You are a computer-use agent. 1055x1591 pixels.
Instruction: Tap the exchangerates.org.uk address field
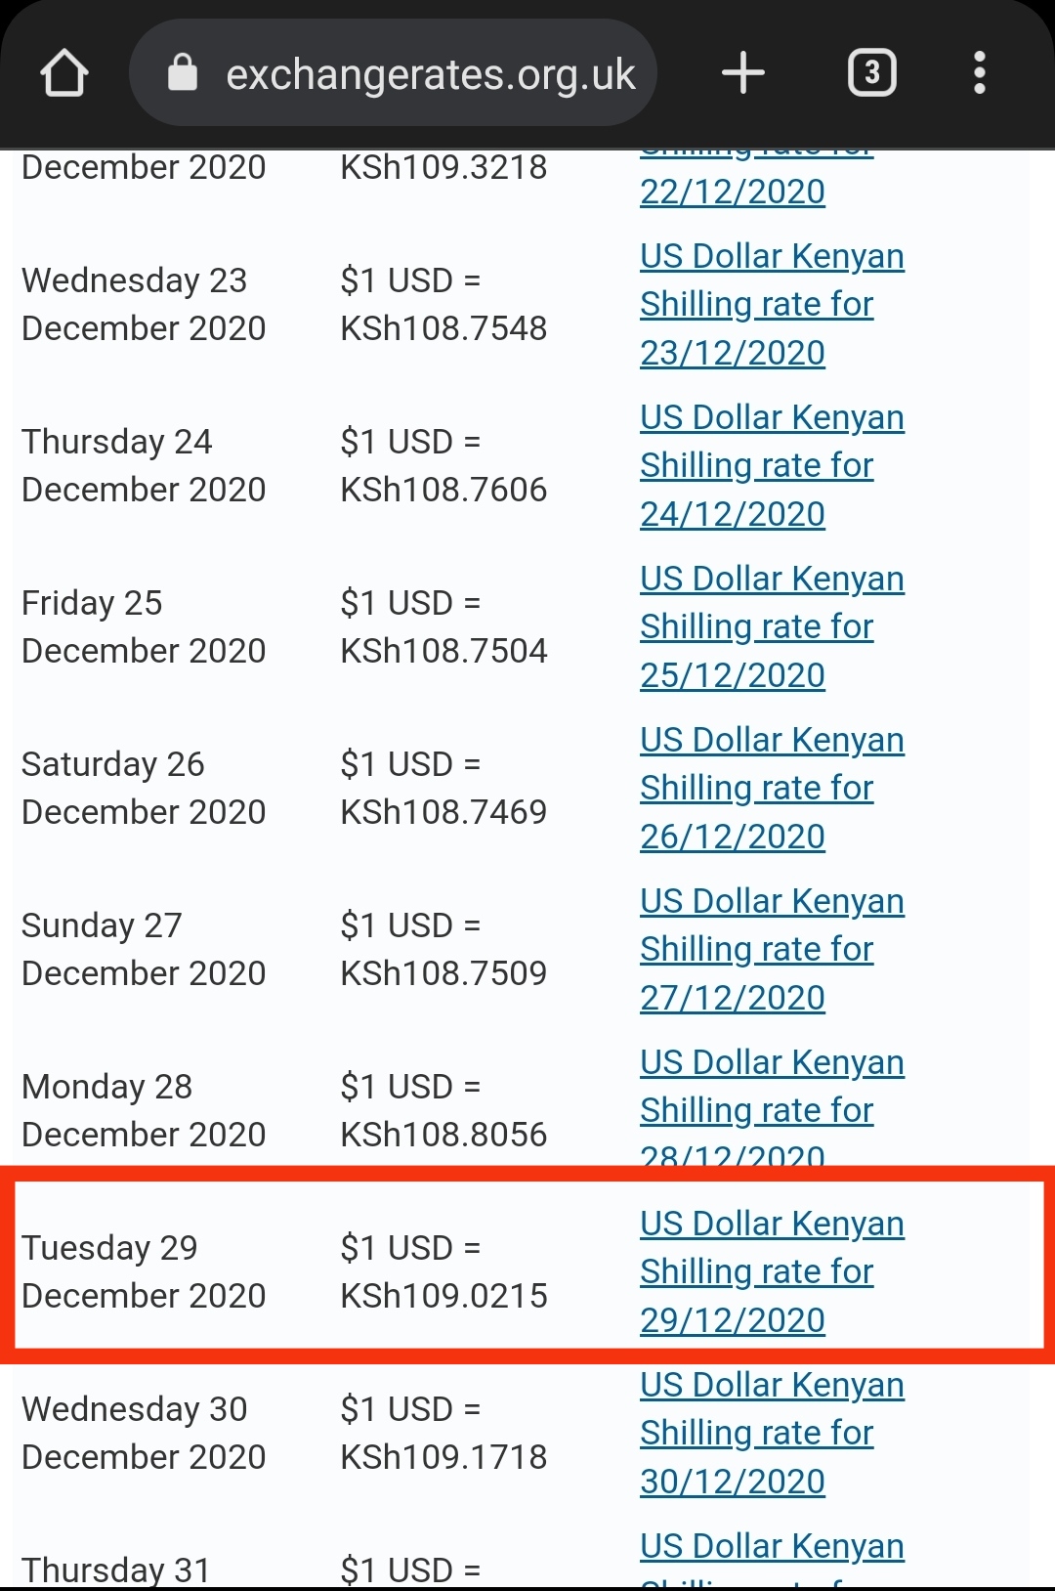pos(430,74)
